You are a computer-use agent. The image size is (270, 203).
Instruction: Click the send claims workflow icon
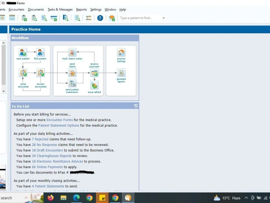click(72, 73)
